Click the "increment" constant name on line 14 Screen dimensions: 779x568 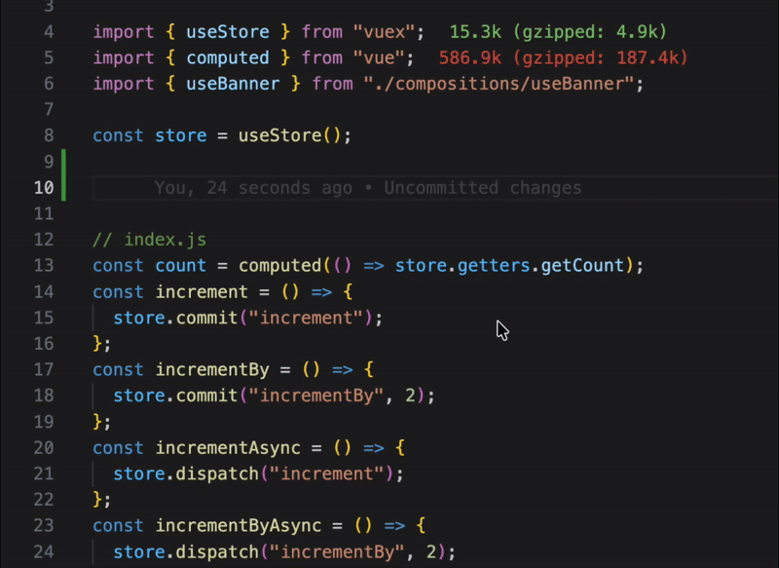tap(202, 292)
